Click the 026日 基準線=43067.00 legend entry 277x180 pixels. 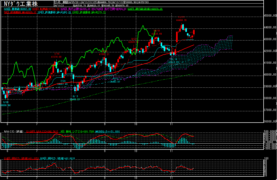coord(18,9)
